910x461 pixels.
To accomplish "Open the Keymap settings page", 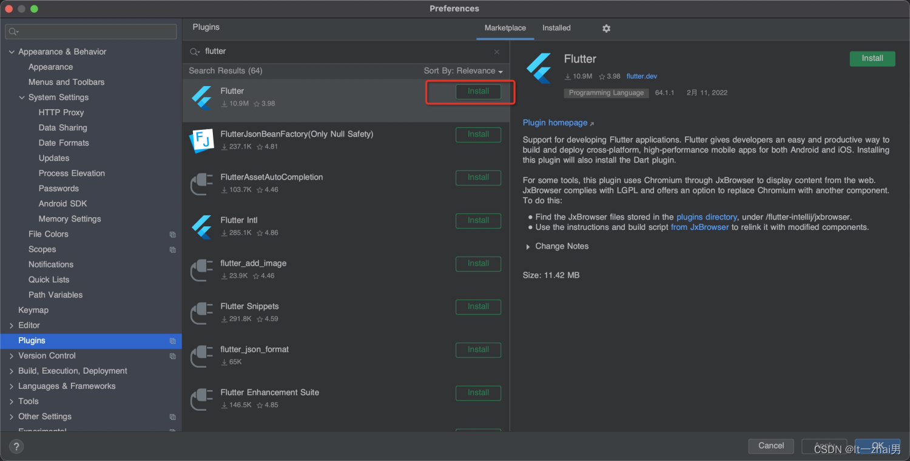I will click(x=33, y=311).
